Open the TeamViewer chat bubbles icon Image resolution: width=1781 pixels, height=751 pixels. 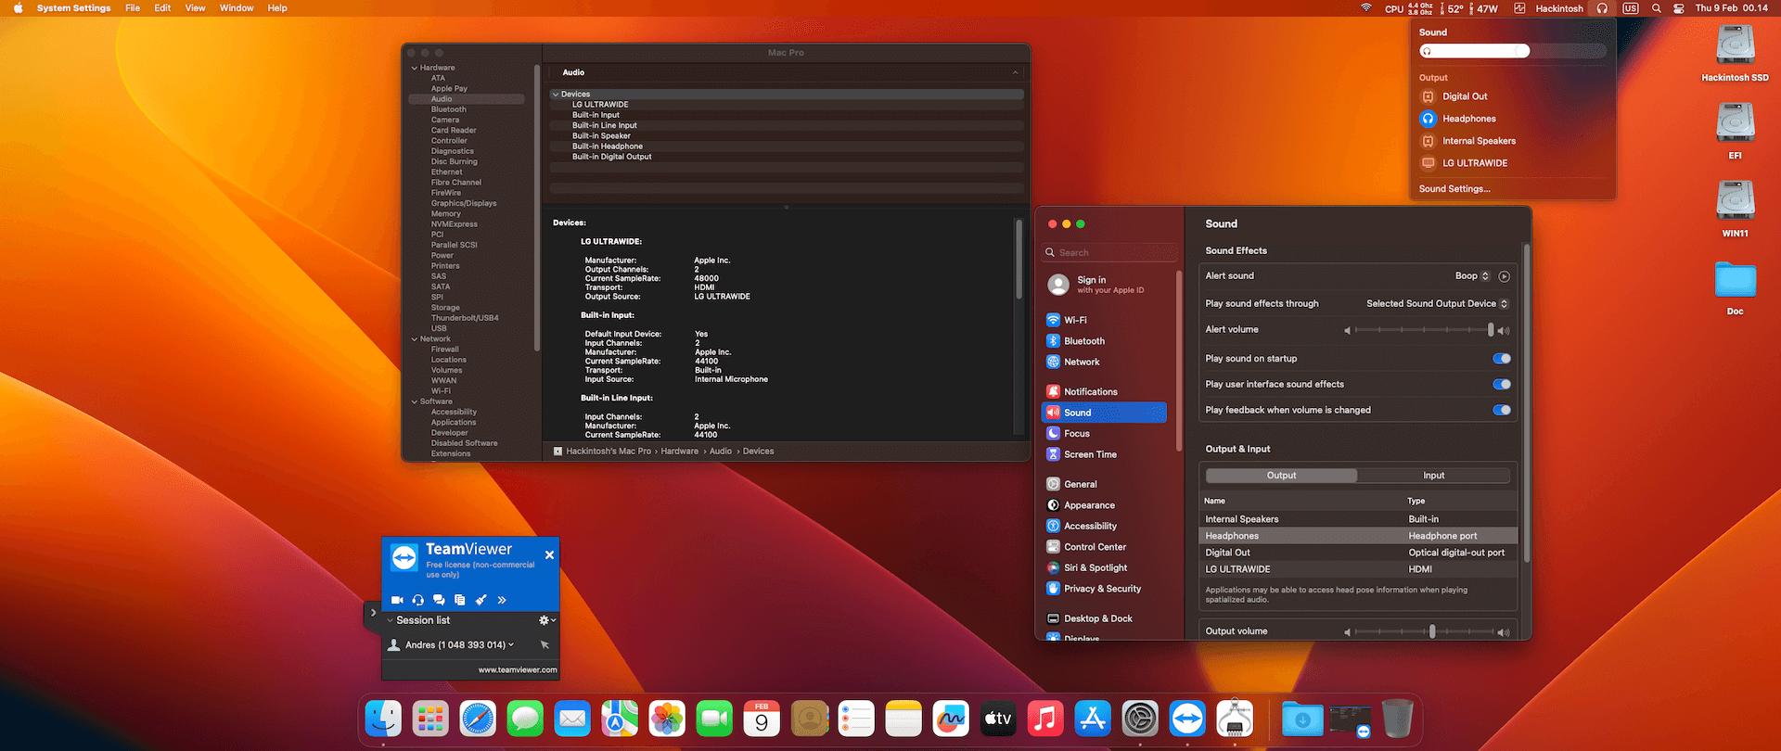pyautogui.click(x=439, y=600)
